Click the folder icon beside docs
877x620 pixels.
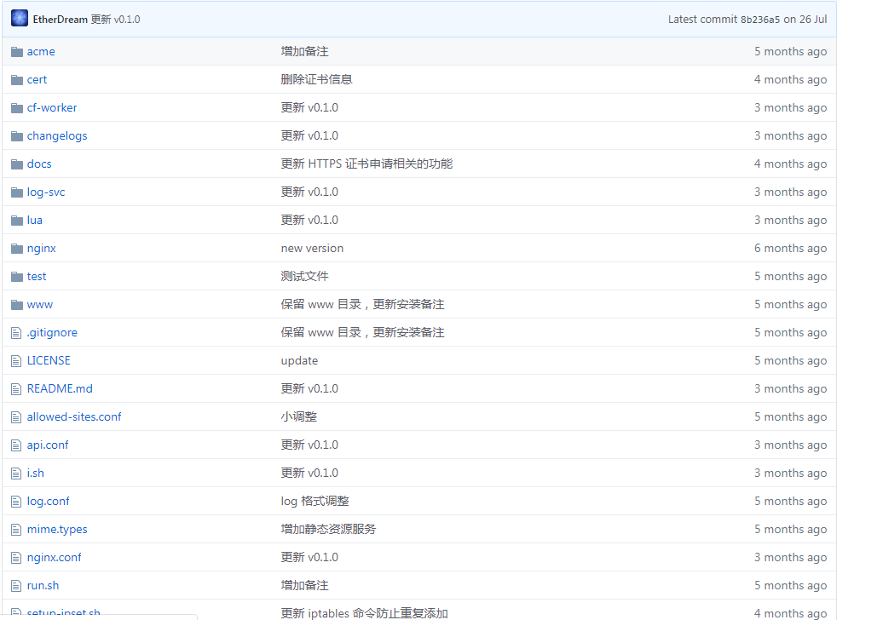(x=16, y=164)
